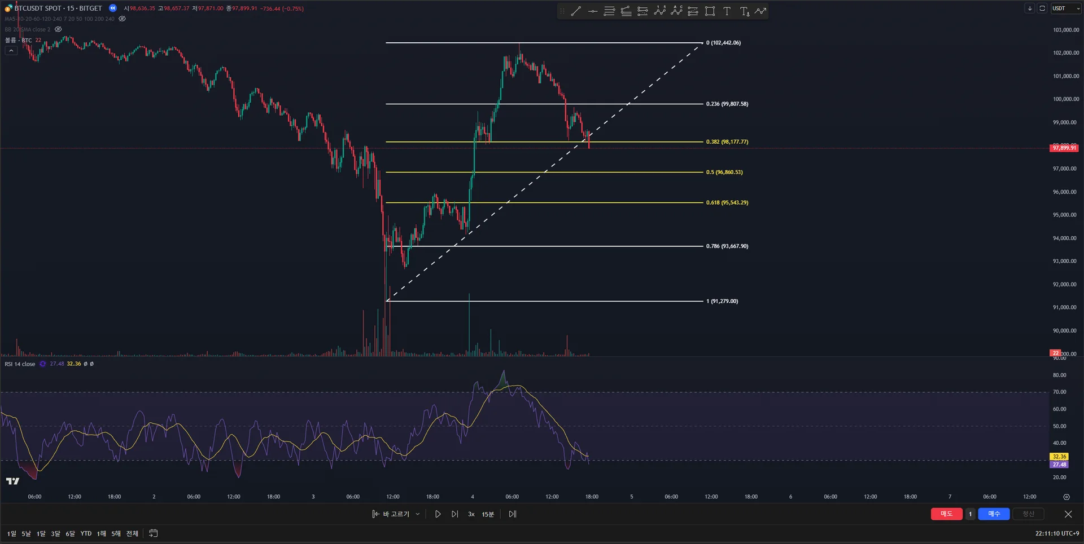Select the 6달 time range
The width and height of the screenshot is (1084, 544).
click(x=70, y=533)
